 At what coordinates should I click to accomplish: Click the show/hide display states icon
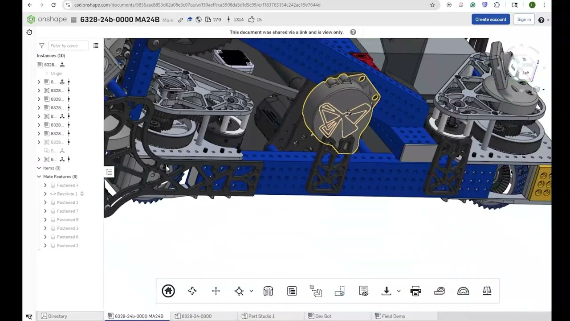364,291
